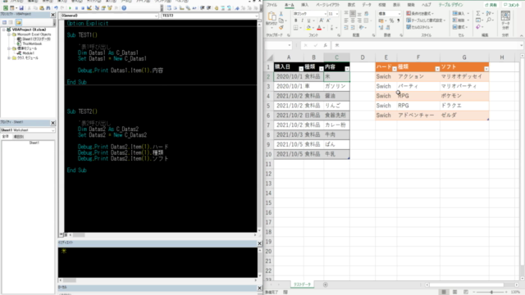Click the Clear eraser icon in editing group
The width and height of the screenshot is (525, 295).
click(x=478, y=27)
